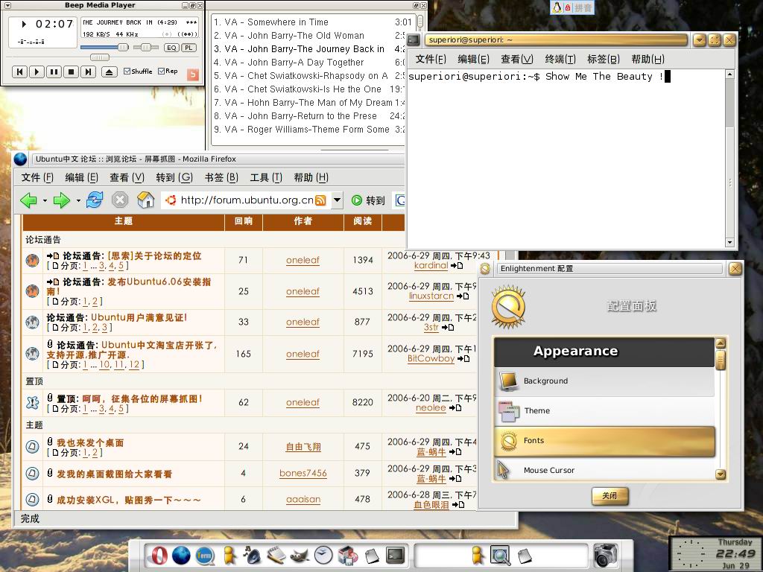The height and width of the screenshot is (572, 763).
Task: Click the magnifier icon in dock pager
Action: coord(500,556)
